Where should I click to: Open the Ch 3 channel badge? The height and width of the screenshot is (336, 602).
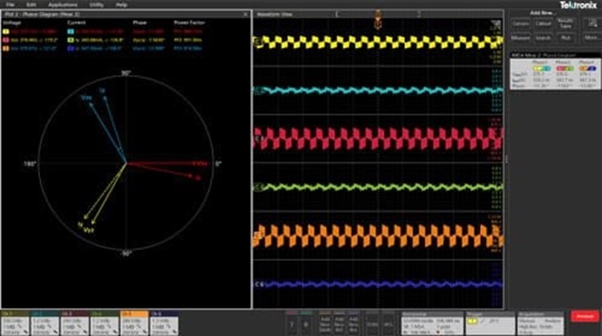tap(75, 324)
